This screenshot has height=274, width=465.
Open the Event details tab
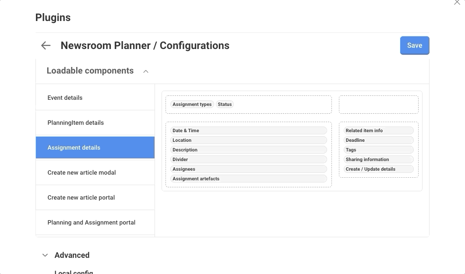tap(95, 98)
